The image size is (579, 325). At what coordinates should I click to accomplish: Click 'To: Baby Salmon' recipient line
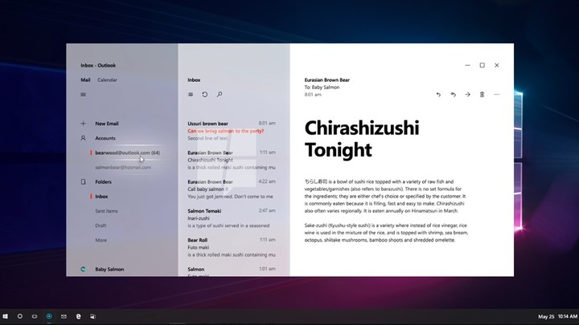[x=322, y=87]
